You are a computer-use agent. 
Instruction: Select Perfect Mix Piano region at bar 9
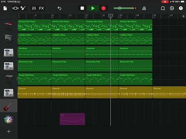(68, 25)
